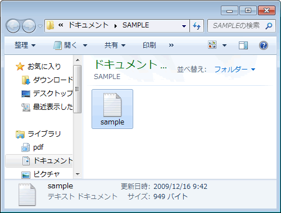Click the sample name in details pane
The height and width of the screenshot is (213, 281).
(60, 186)
